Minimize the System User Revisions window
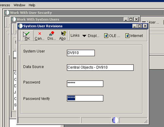 tap(135, 26)
